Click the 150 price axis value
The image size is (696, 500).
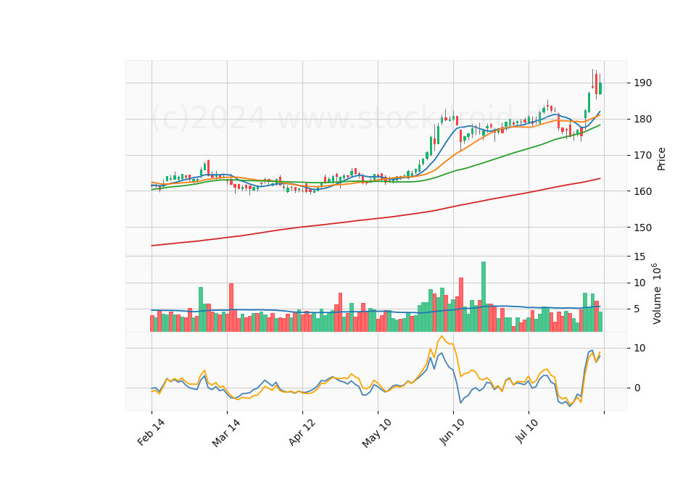pos(643,228)
